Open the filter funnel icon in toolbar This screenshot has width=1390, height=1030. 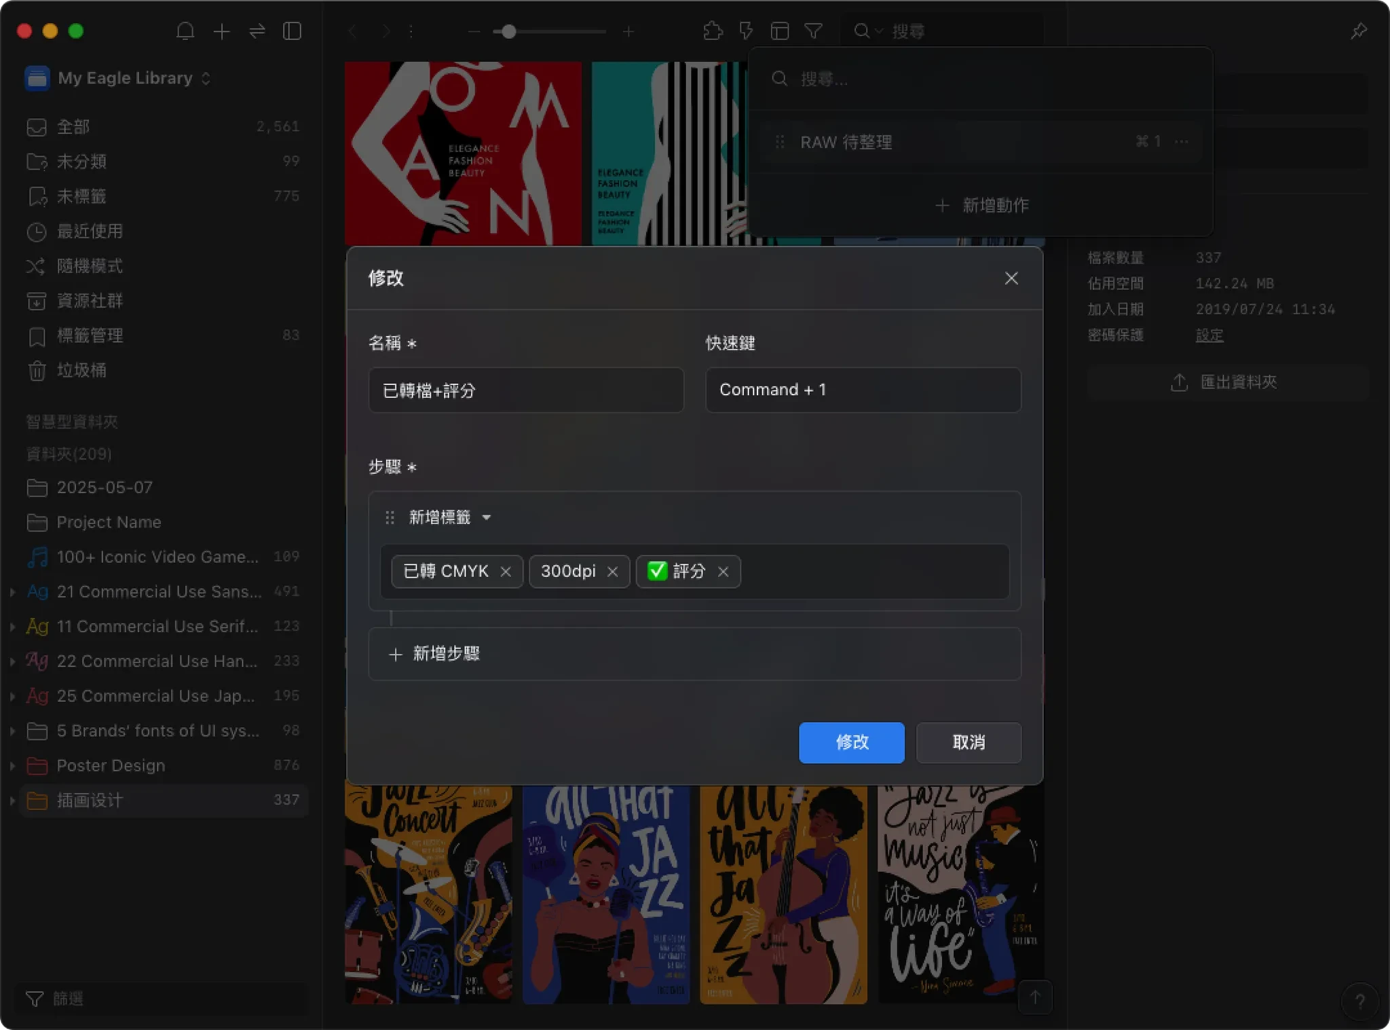[813, 31]
